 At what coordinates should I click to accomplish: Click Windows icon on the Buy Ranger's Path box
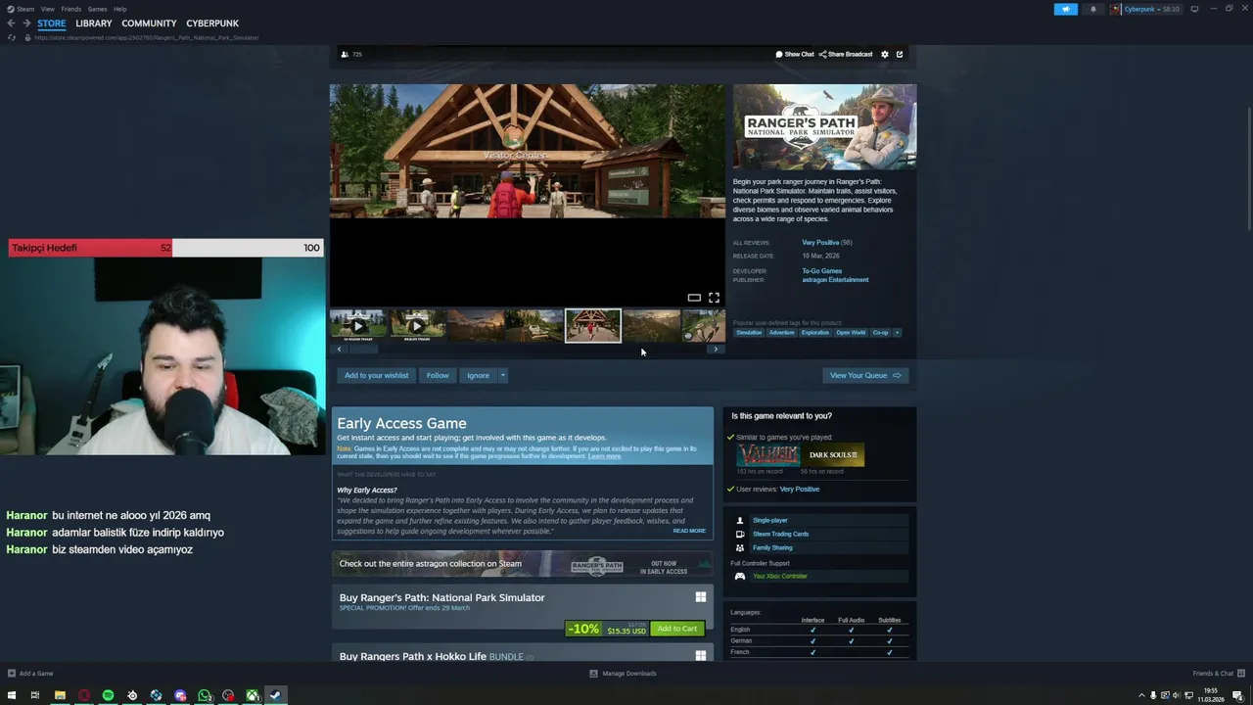[x=701, y=597]
